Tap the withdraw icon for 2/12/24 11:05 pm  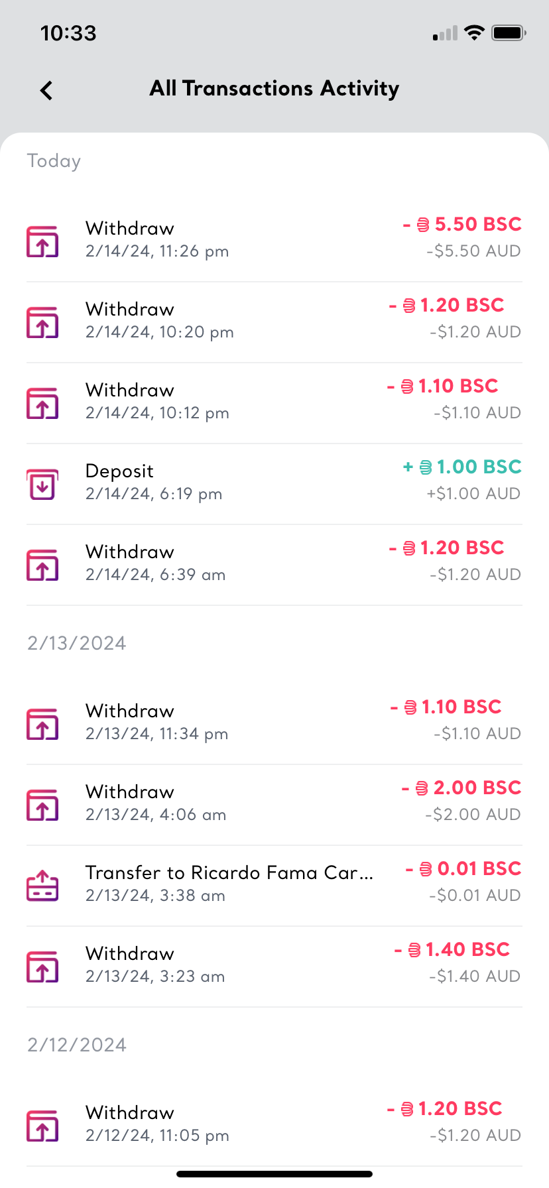pyautogui.click(x=42, y=1126)
